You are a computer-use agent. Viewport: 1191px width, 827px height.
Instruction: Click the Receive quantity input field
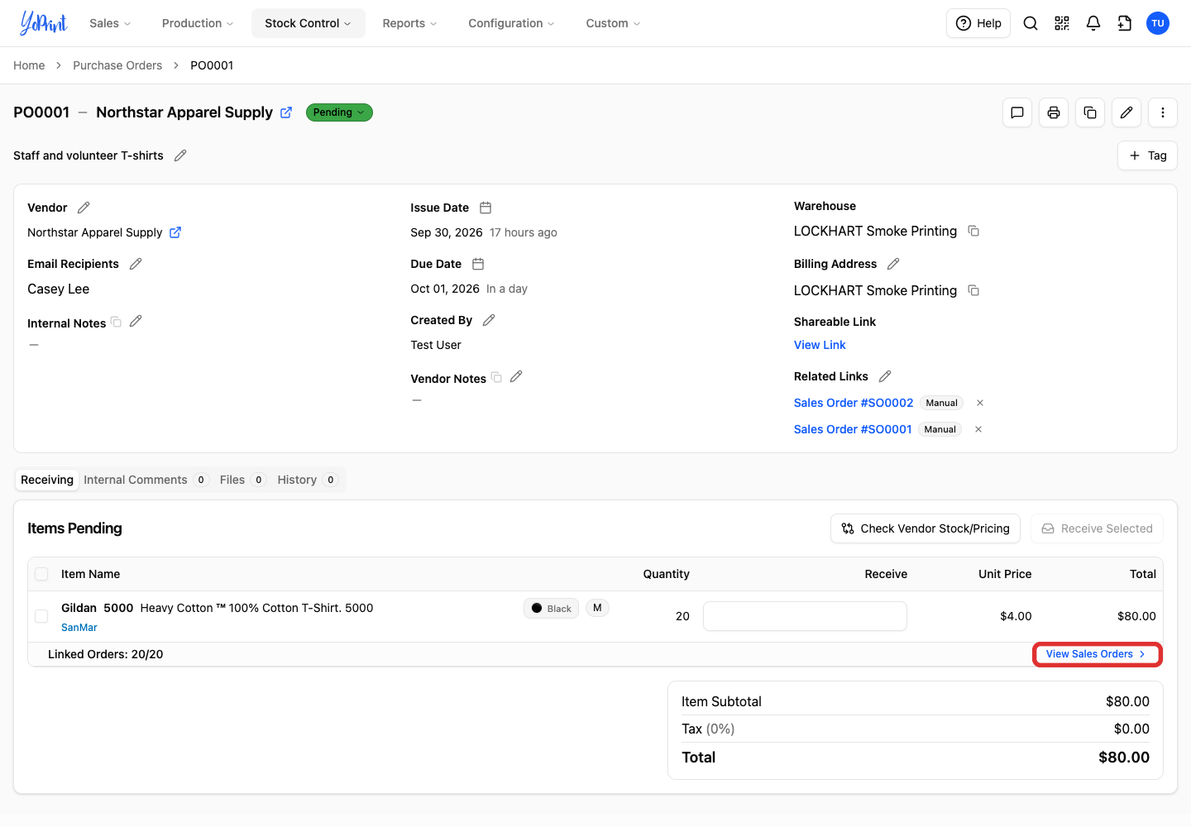[805, 616]
